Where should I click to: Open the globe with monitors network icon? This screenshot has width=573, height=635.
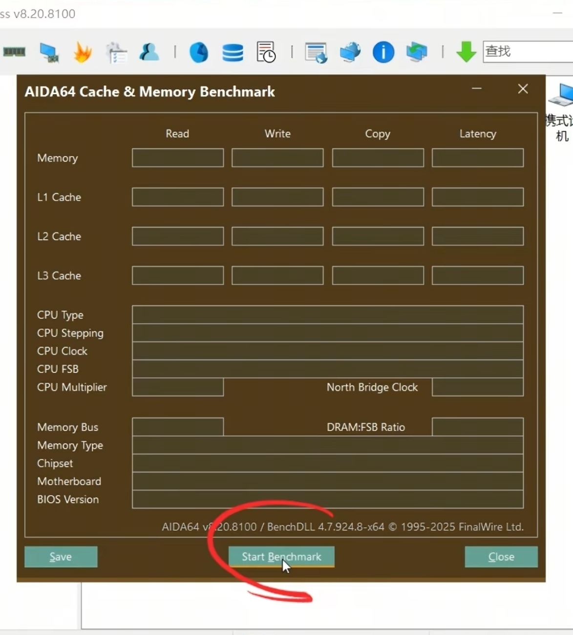point(350,52)
